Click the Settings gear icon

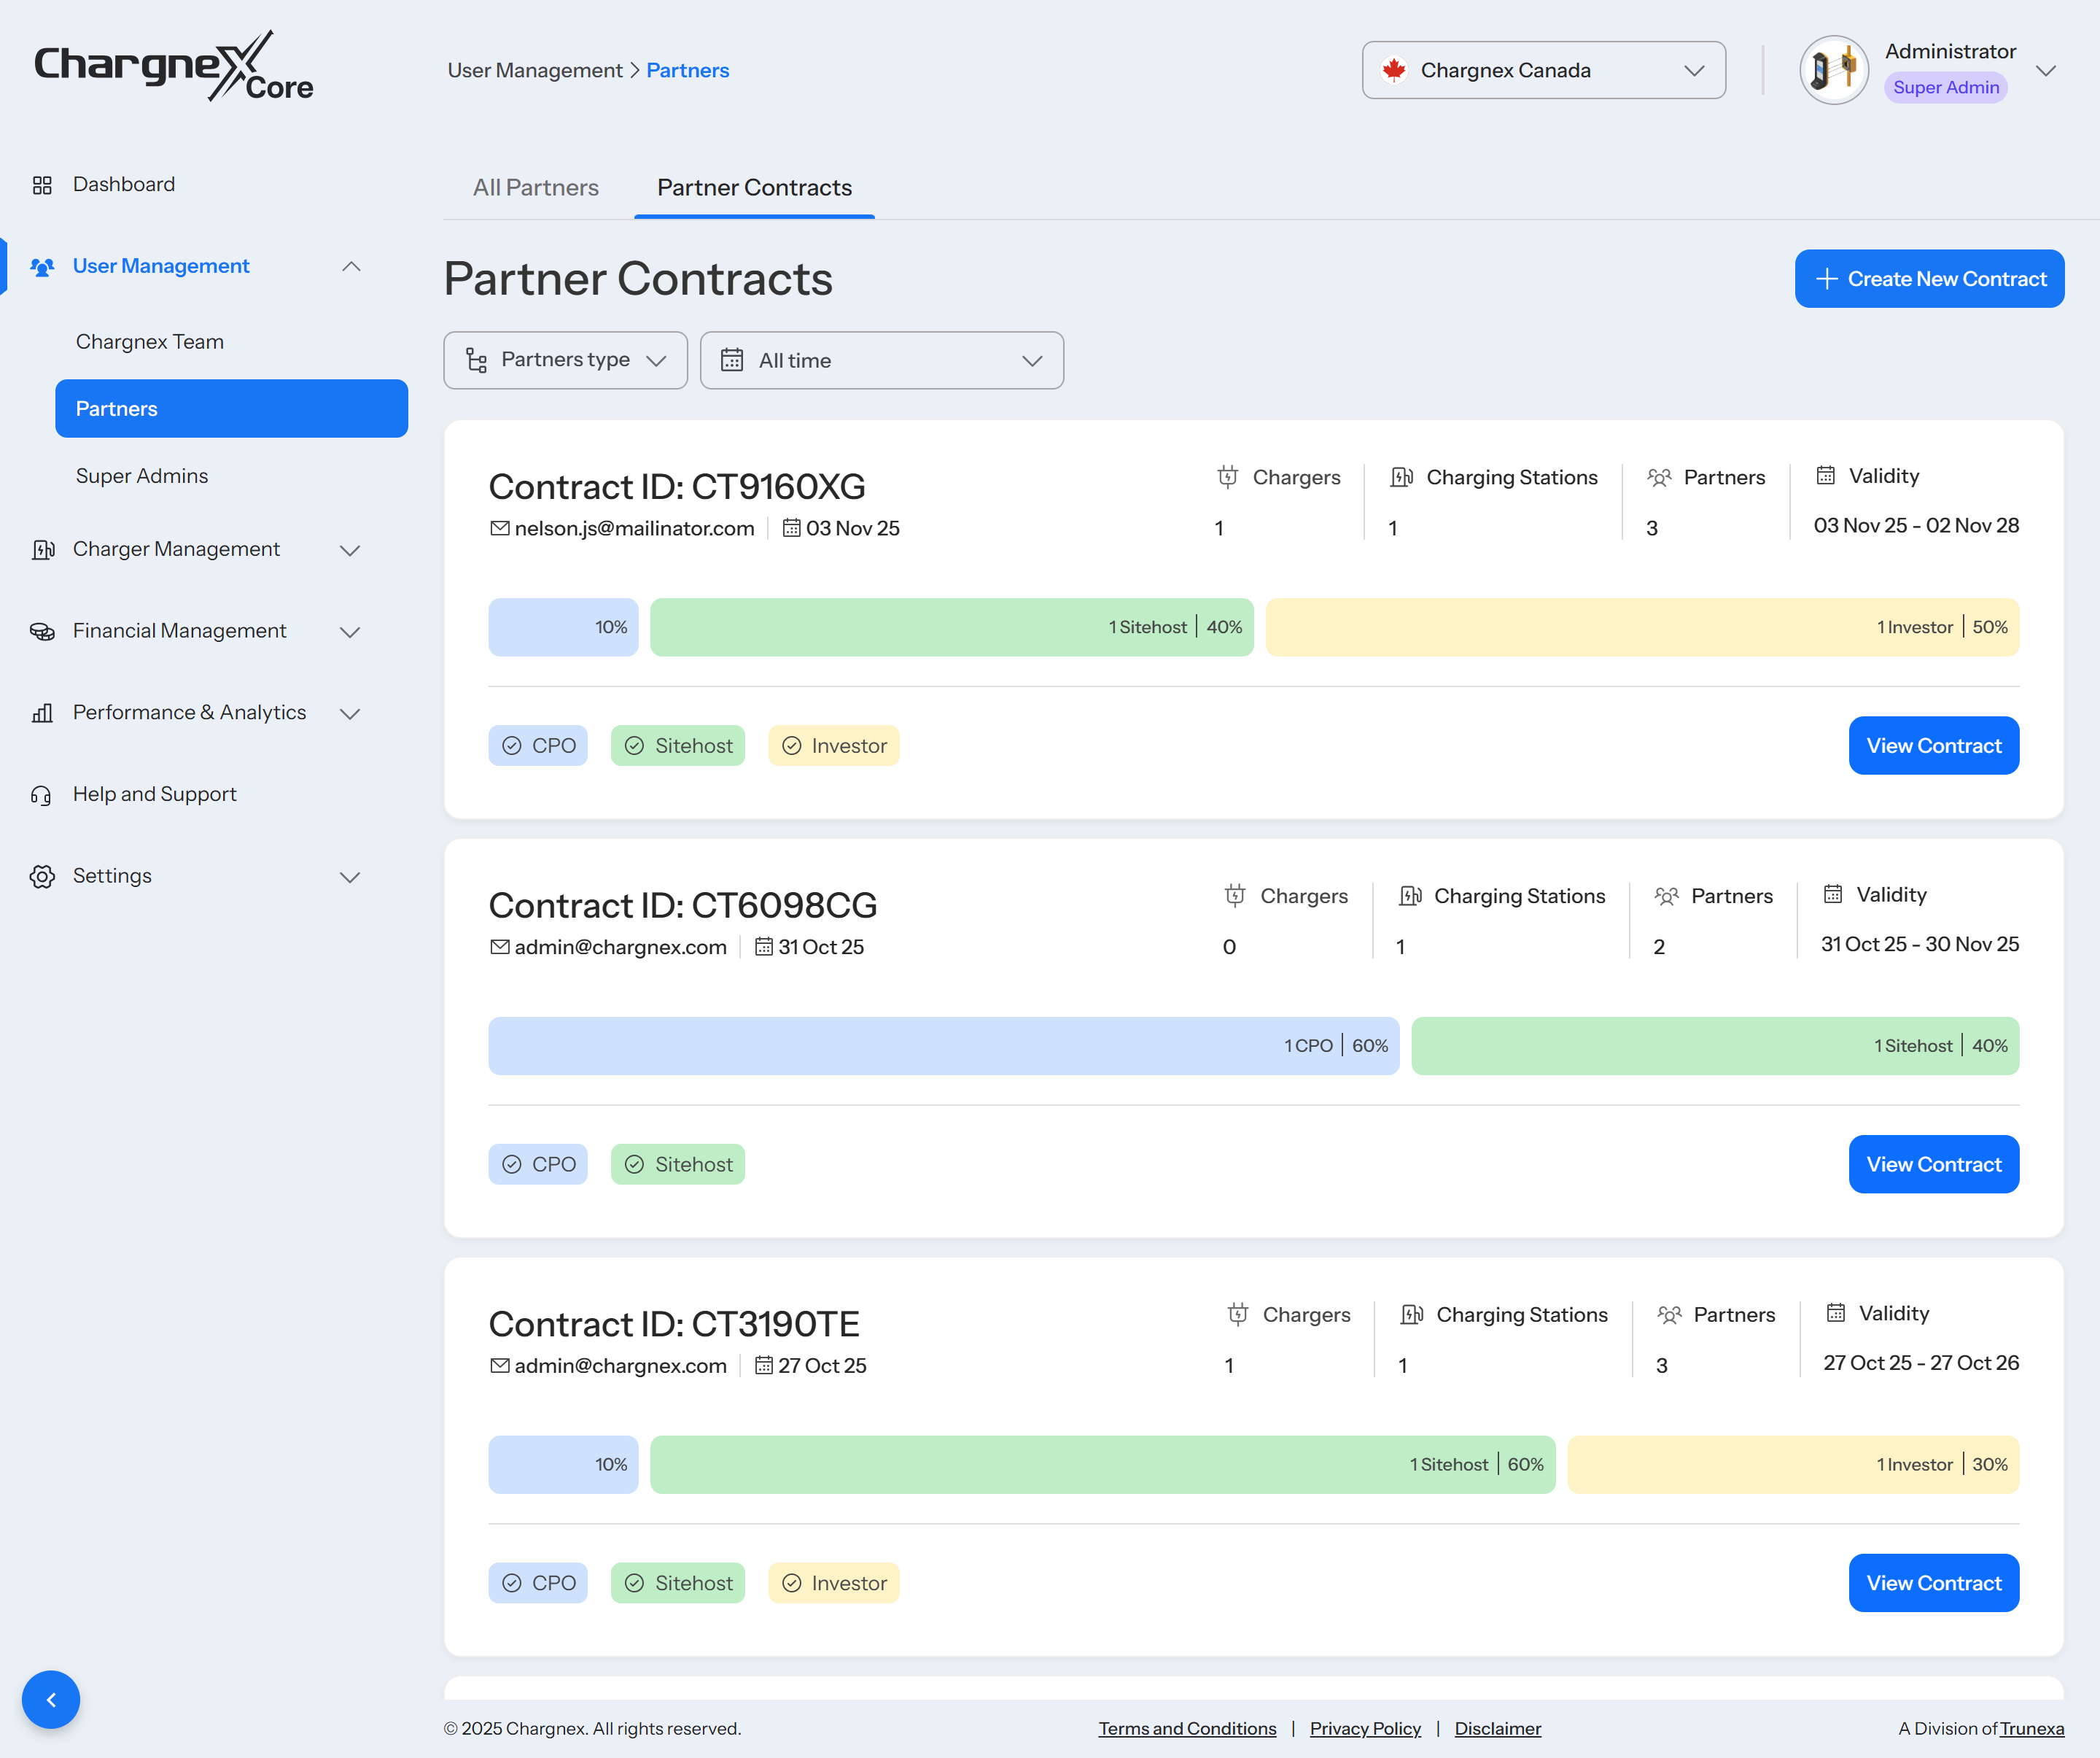[42, 877]
